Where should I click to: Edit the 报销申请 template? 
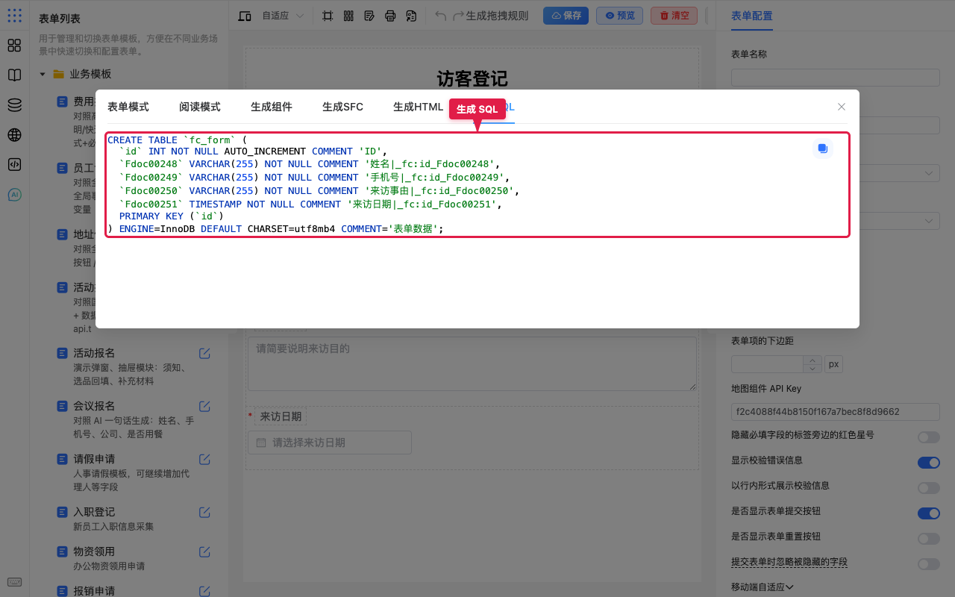(x=204, y=591)
